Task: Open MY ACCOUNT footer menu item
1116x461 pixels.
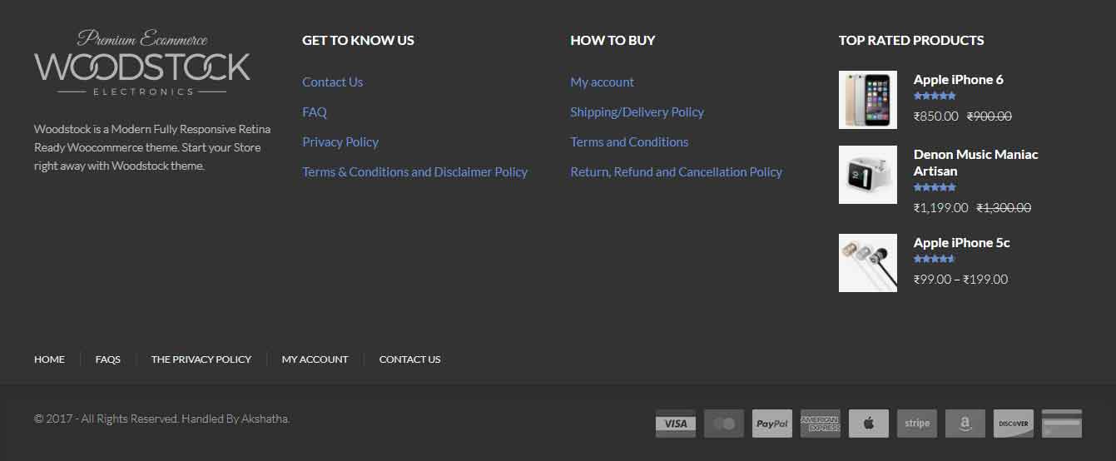Action: click(315, 359)
